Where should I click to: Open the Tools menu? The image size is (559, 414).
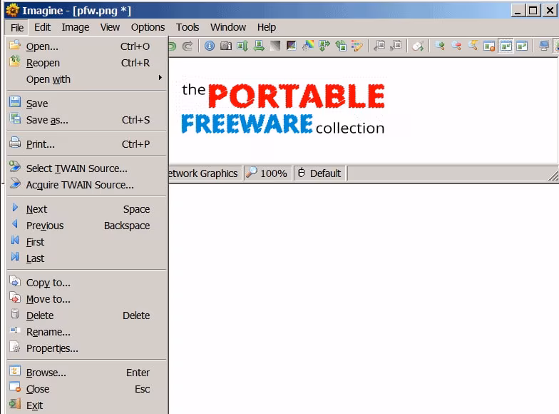188,27
